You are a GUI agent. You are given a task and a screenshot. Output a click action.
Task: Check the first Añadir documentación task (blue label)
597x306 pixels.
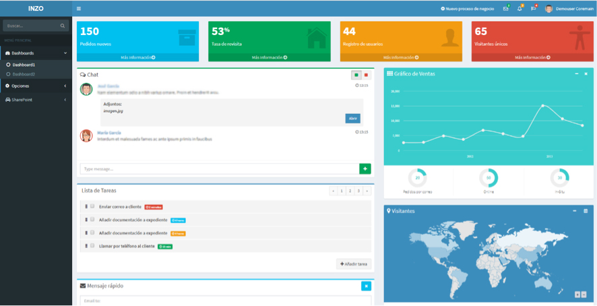(92, 220)
